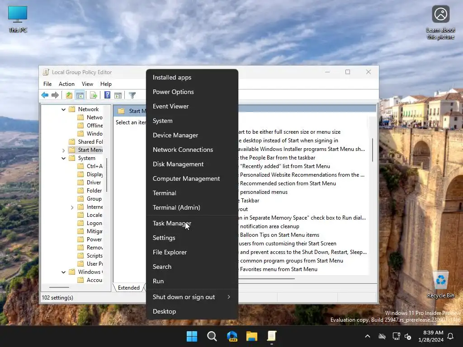This screenshot has height=347, width=463.
Task: Click the Balloon Tips on Start Menu items setting
Action: pos(279,235)
